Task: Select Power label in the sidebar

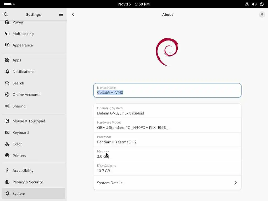Action: coord(18,22)
